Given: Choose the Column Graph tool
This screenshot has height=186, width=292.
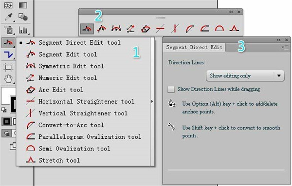Looking at the screenshot, I should point(23,30).
